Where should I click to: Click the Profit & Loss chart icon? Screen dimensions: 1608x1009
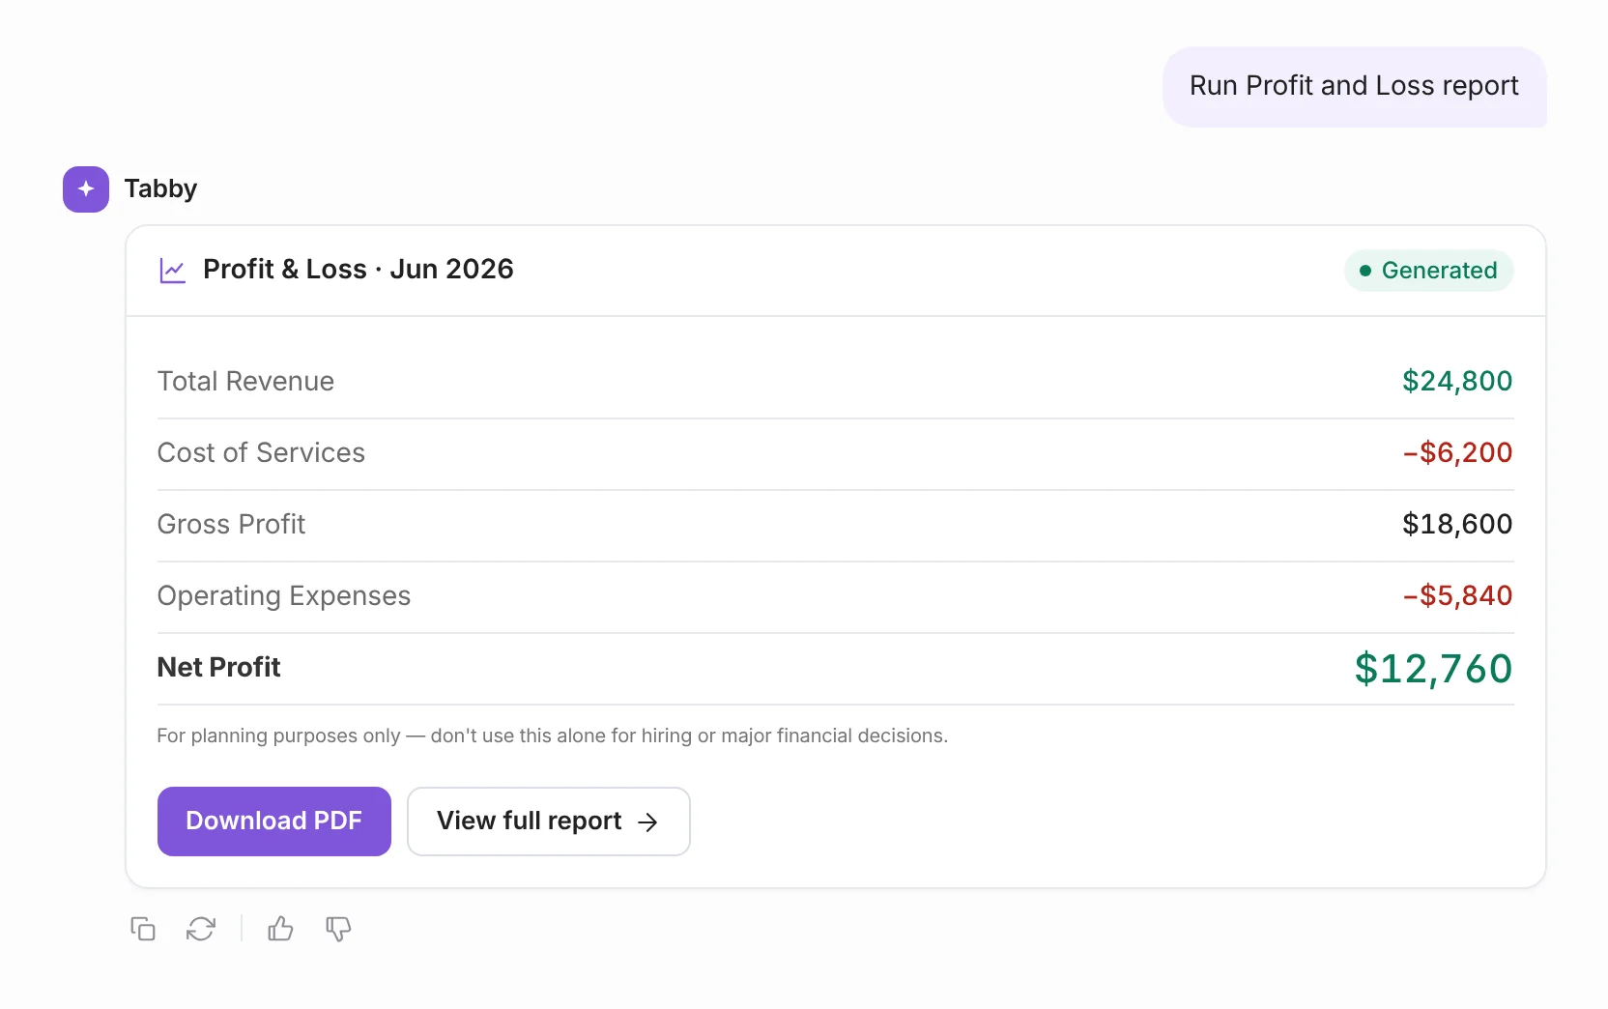172,271
